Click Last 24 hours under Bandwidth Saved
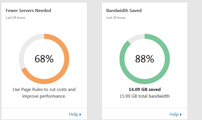The width and height of the screenshot is (202, 120). pos(116,17)
